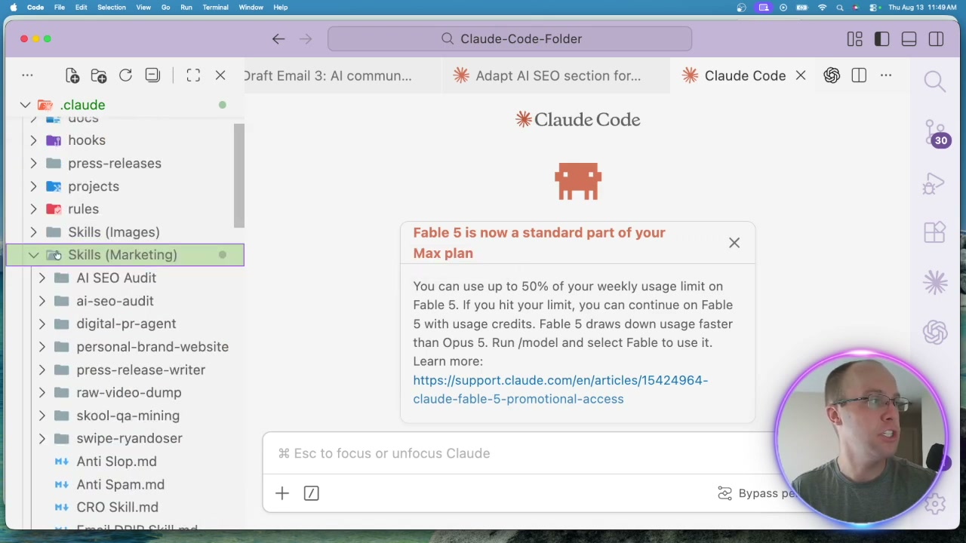Screen dimensions: 966x543
Task: Click the Apple menu logo
Action: tap(13, 8)
